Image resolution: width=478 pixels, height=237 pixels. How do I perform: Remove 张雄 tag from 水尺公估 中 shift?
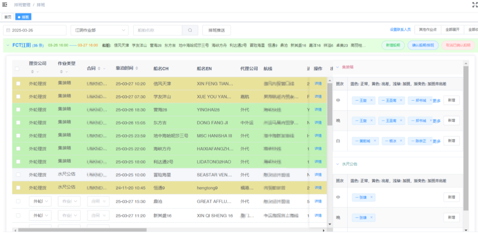point(371,197)
